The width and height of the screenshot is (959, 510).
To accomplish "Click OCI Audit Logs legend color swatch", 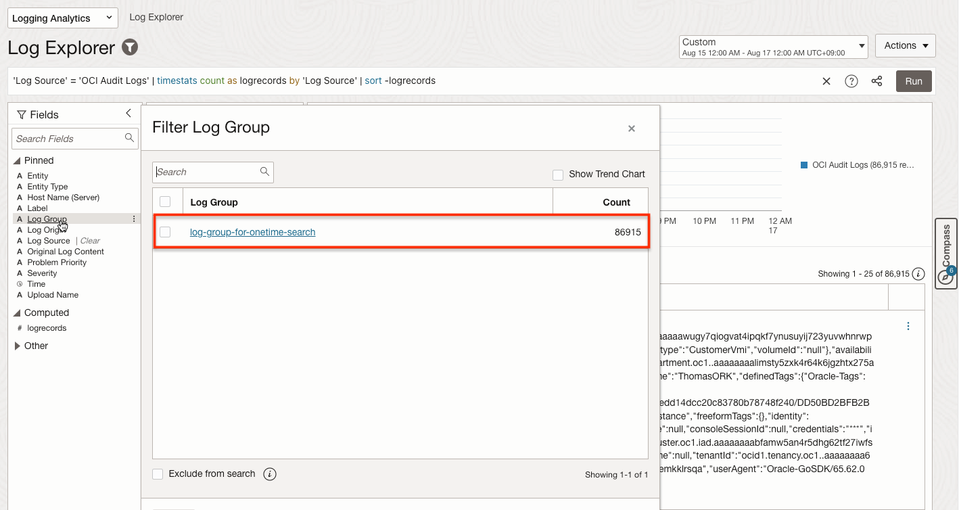I will [803, 165].
